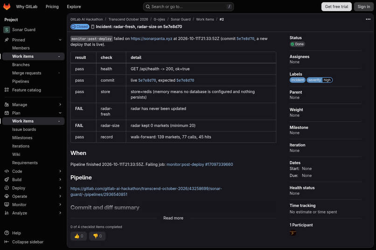This screenshot has height=250, width=376.
Task: Click the Closed status badge
Action: coord(80,27)
